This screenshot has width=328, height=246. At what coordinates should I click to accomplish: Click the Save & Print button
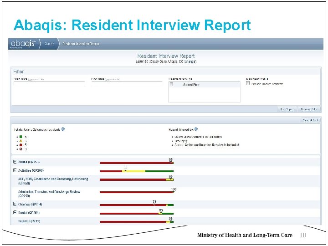pyautogui.click(x=311, y=120)
